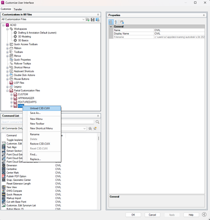Image resolution: width=210 pixels, height=220 pixels.
Task: Open the All Commands Only filter dropdown
Action: coord(84,129)
